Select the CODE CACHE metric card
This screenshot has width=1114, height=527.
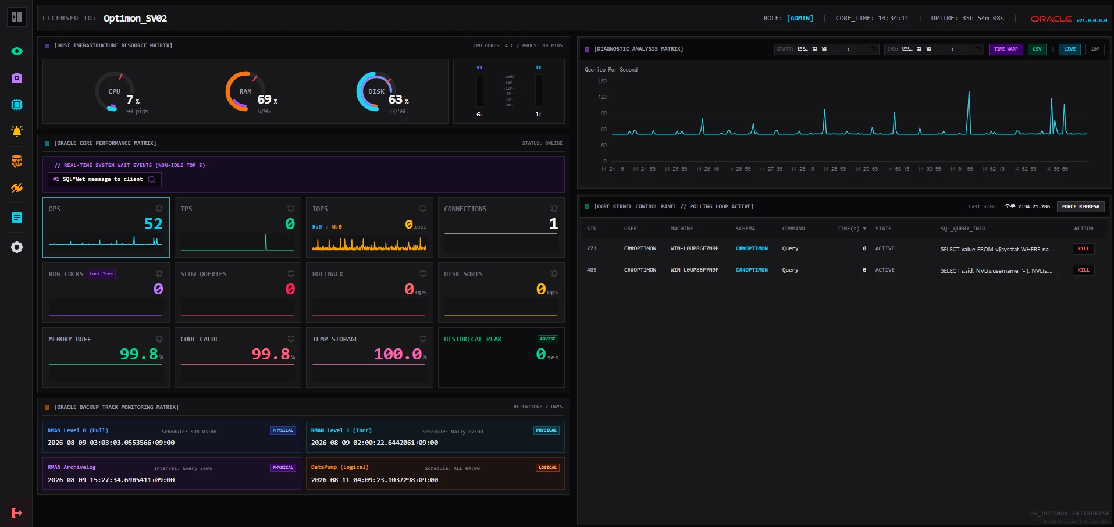pos(237,358)
